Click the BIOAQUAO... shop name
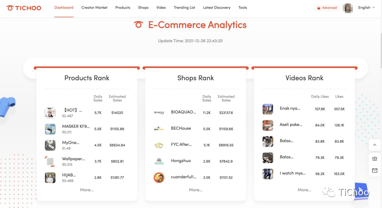The image size is (382, 208). coord(183,112)
